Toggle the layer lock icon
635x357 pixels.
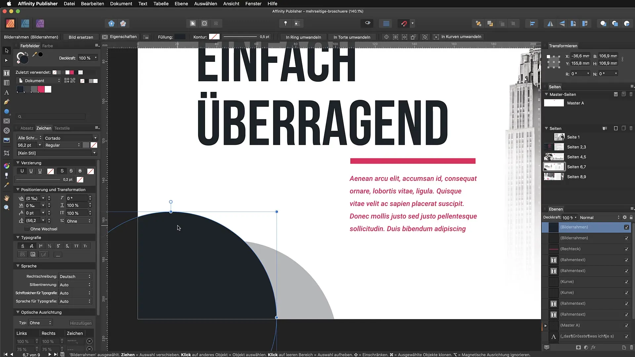point(631,218)
